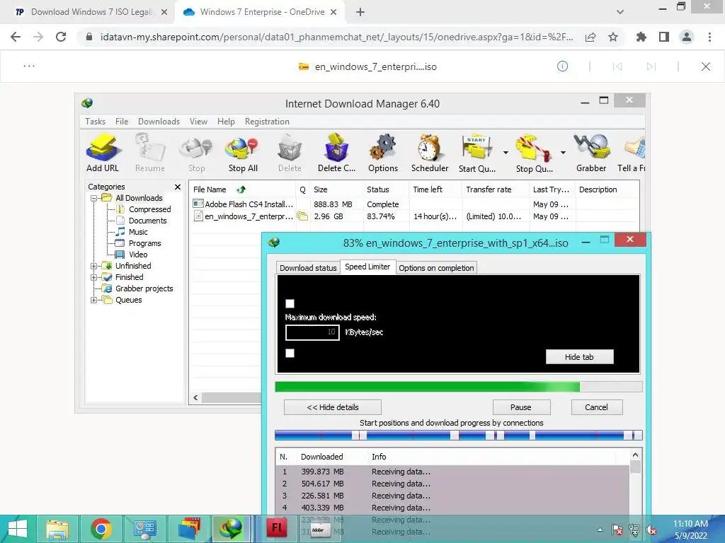Select the Speed Limiter tab
Viewport: 725px width, 543px height.
click(367, 267)
